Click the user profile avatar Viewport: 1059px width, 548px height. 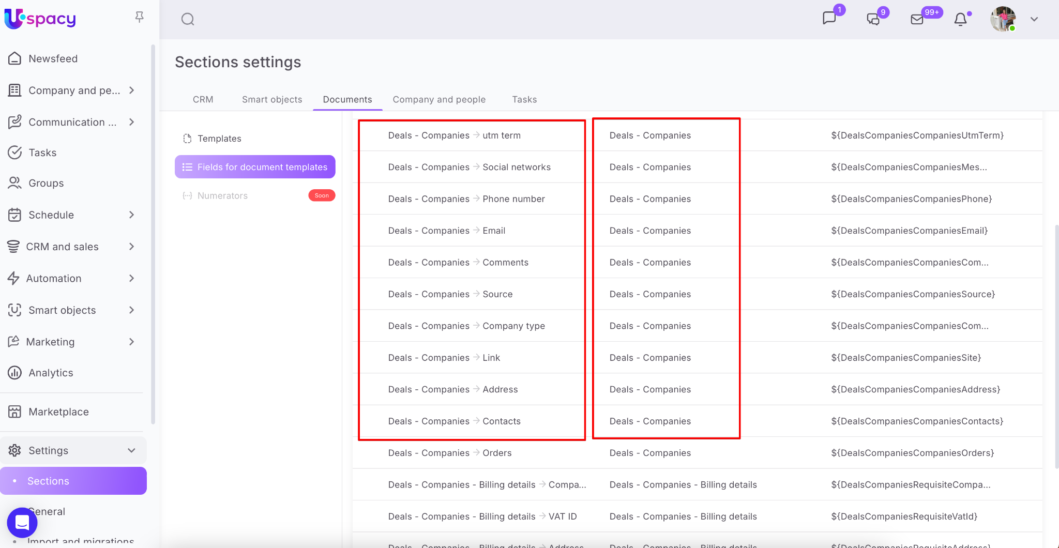click(x=1003, y=19)
